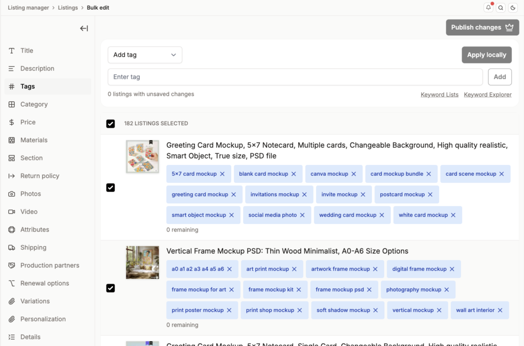The height and width of the screenshot is (346, 524).
Task: Remove the 'a0 a1 a2 a3 a4 a5 a6' tag
Action: click(x=230, y=269)
